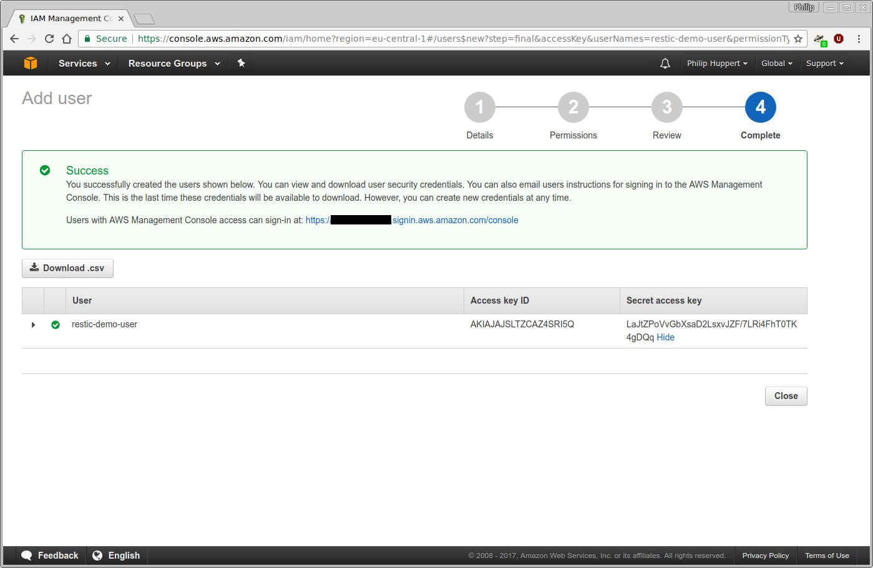The height and width of the screenshot is (568, 873).
Task: Click the English language globe icon
Action: click(98, 555)
